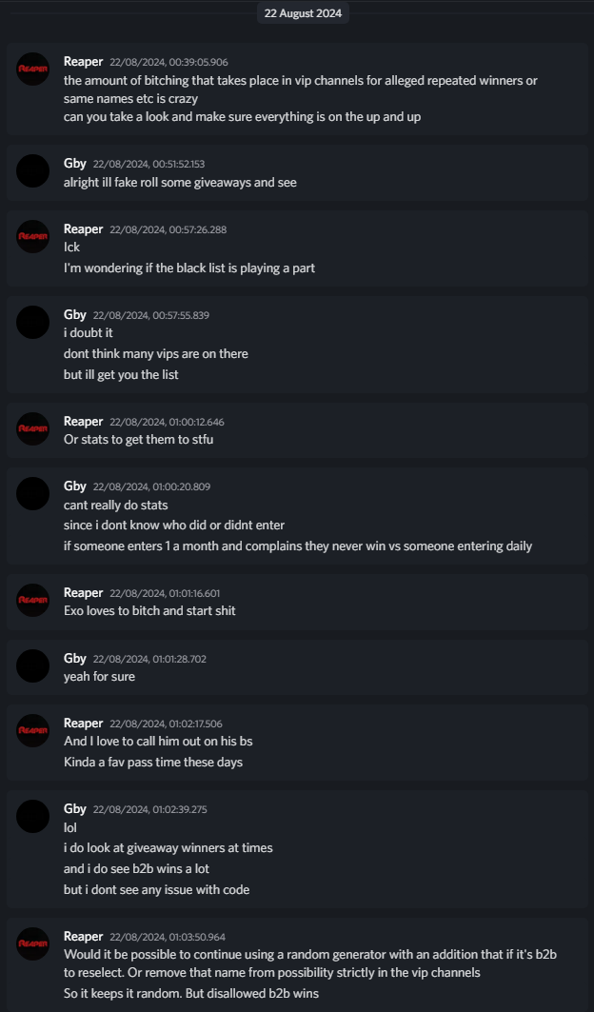Click the Reaper username at 00:39:05.906
Screen dimensions: 594x1012
(x=83, y=61)
